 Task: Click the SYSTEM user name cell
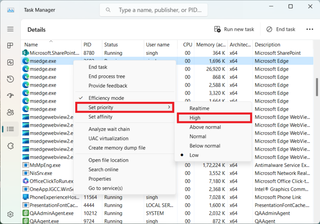(x=155, y=213)
